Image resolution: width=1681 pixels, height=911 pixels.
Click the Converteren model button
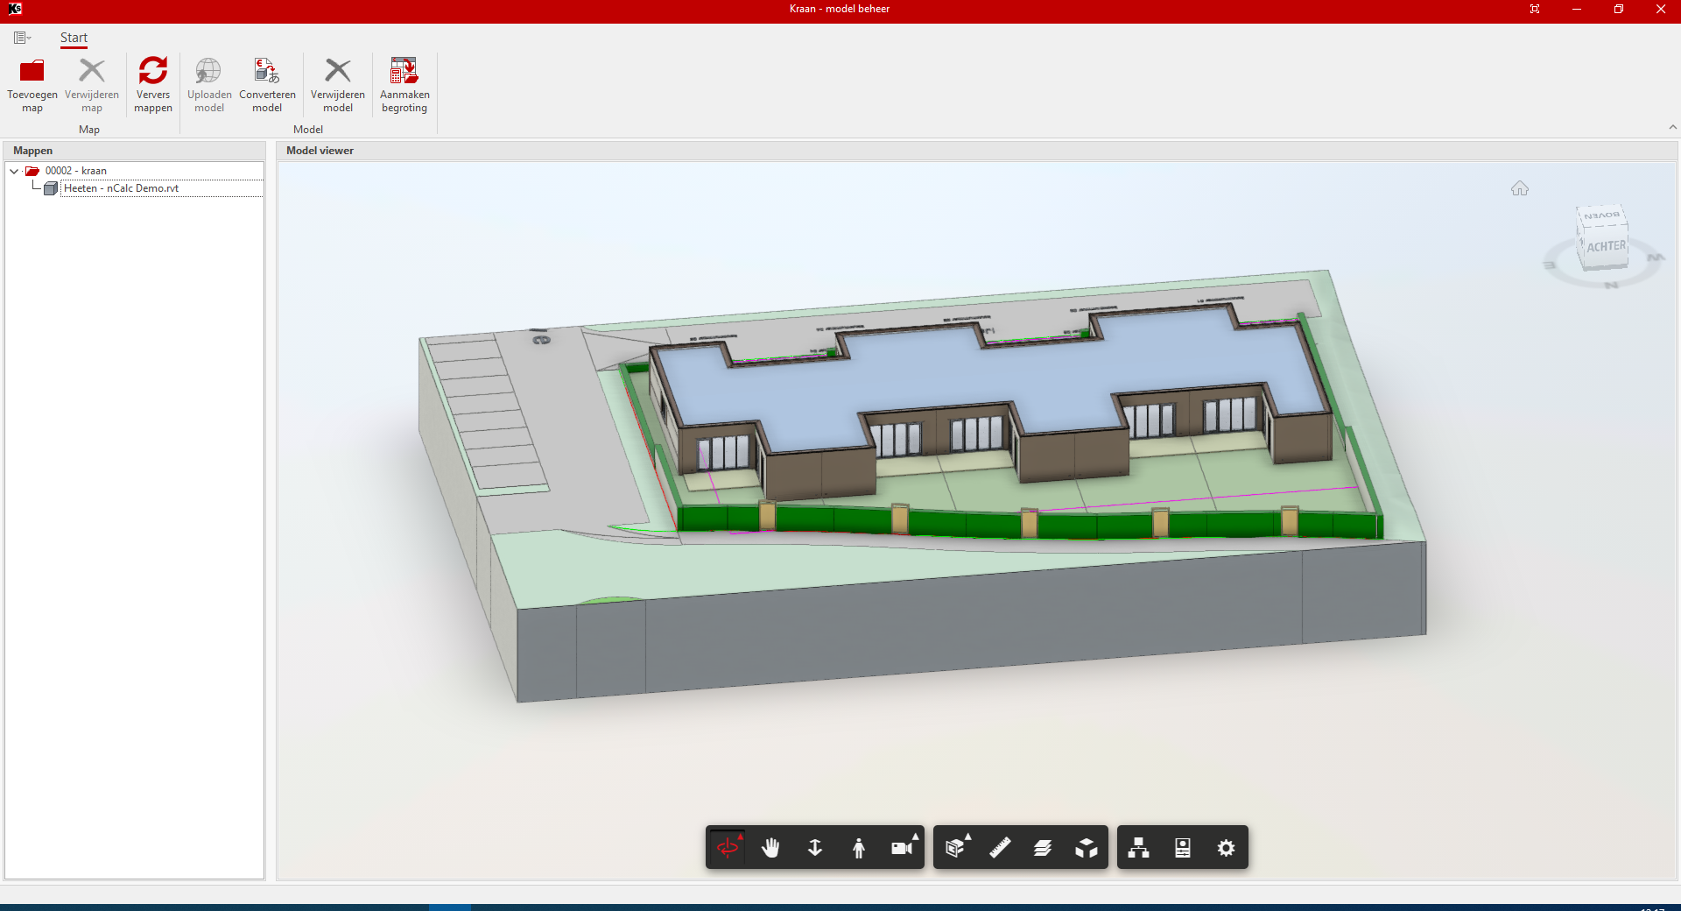point(266,84)
